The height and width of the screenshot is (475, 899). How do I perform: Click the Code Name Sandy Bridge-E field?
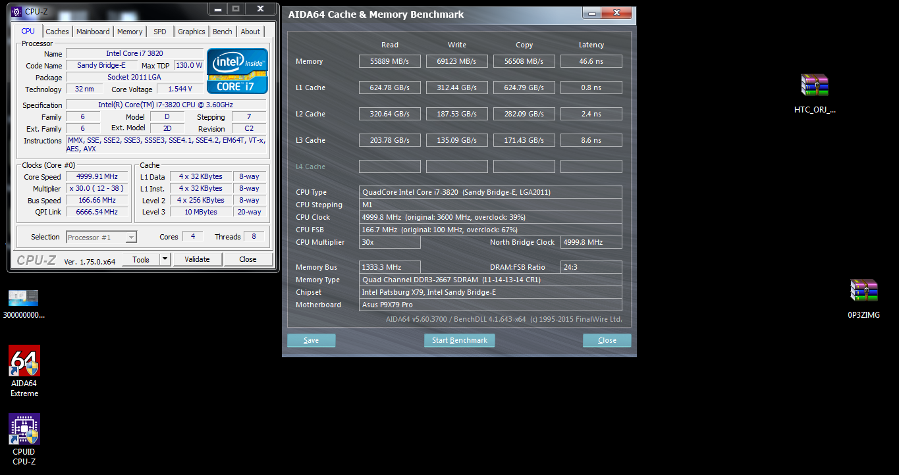101,65
